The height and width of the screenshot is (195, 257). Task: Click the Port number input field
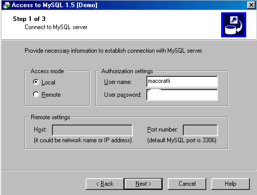click(200, 130)
